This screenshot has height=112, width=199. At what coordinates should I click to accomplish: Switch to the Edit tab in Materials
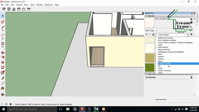click(153, 30)
